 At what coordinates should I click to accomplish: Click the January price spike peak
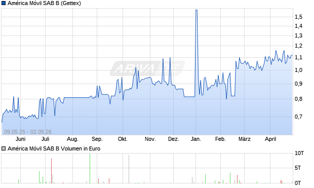(197, 10)
